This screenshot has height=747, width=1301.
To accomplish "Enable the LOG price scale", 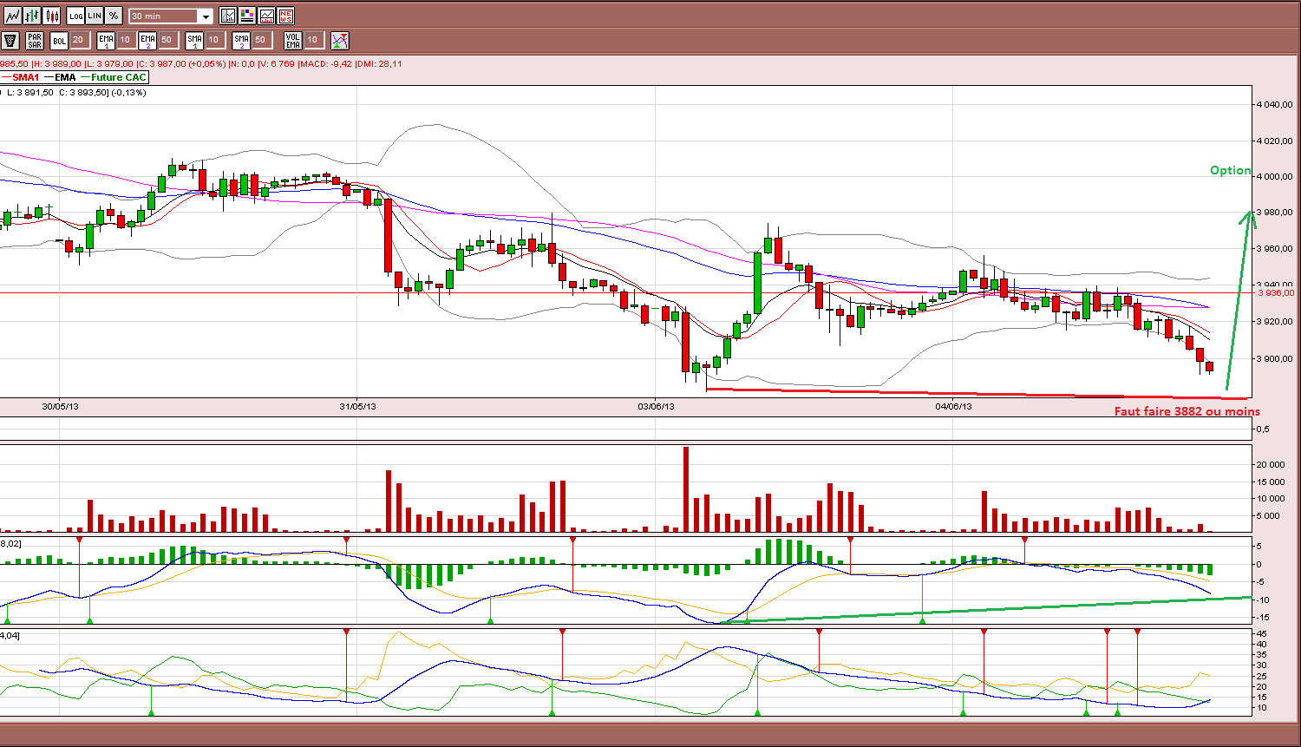I will [x=75, y=16].
